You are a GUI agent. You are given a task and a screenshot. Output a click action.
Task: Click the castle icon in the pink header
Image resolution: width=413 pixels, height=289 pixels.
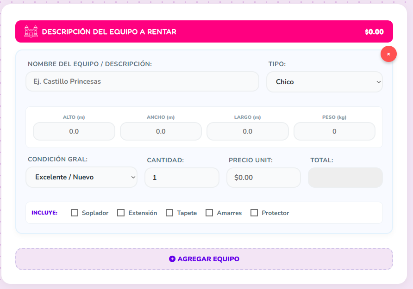point(31,31)
